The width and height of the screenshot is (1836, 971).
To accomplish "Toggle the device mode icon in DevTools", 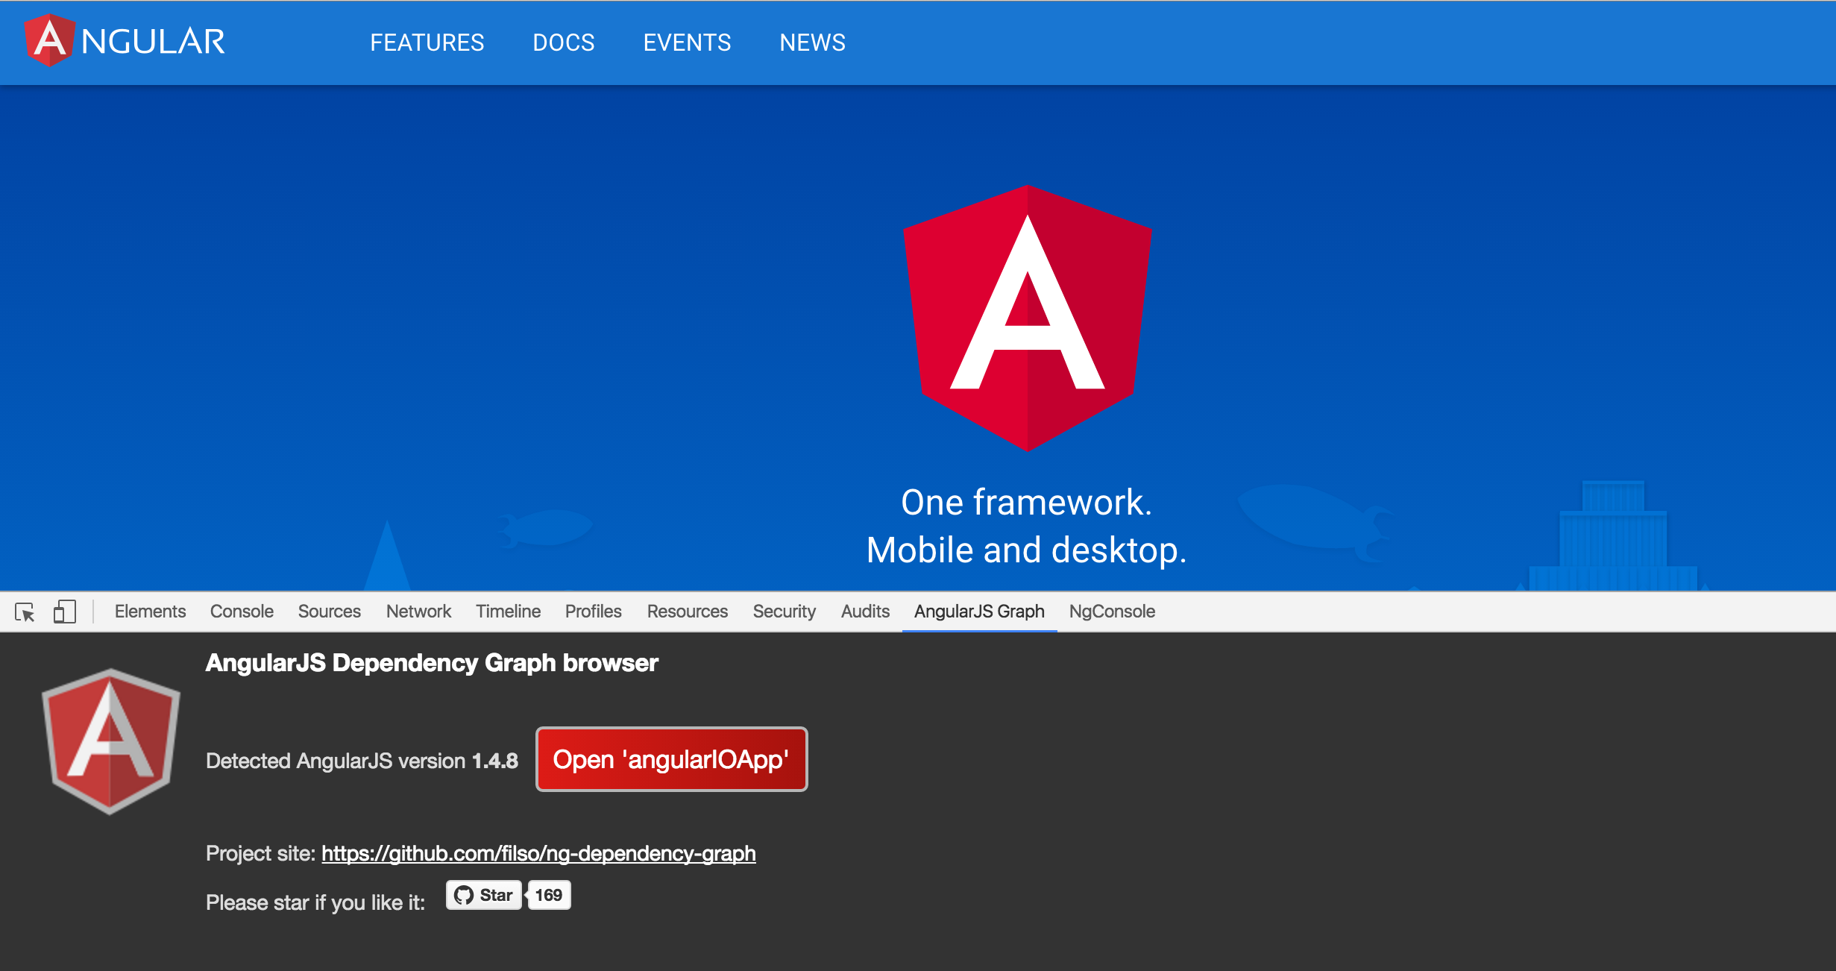I will point(65,612).
